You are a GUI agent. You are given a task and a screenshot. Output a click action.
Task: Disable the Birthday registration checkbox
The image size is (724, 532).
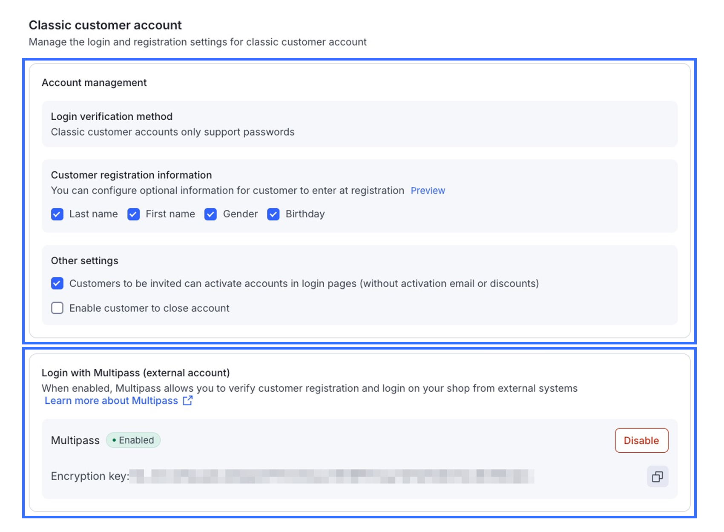pos(273,214)
